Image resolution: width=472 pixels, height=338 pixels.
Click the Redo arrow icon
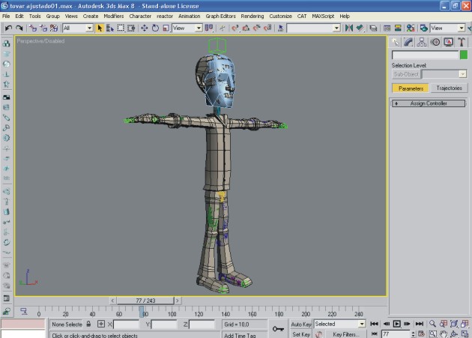(19, 28)
